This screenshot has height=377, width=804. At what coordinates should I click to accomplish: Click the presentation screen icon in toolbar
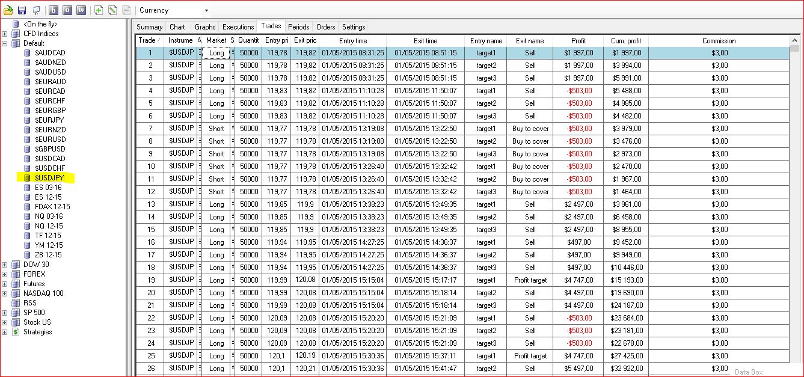(37, 10)
